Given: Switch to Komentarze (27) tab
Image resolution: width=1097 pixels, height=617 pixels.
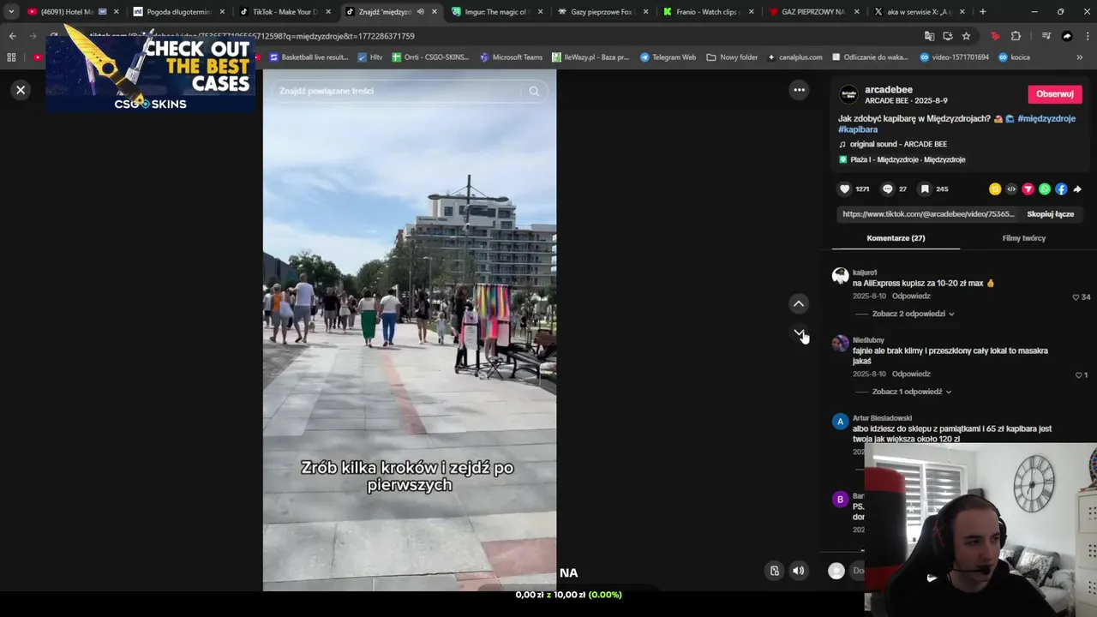Looking at the screenshot, I should click(x=896, y=238).
